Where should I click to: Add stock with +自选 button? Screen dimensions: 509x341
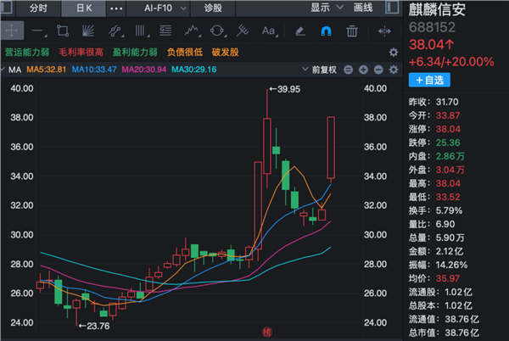point(429,80)
